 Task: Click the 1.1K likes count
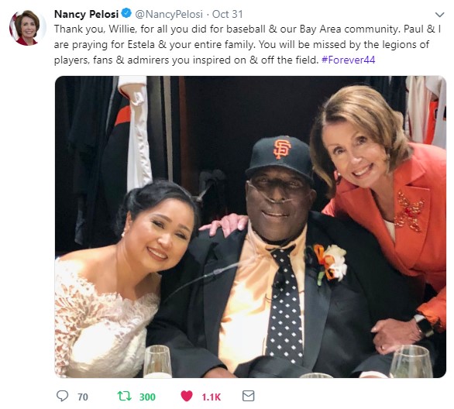[x=211, y=397]
